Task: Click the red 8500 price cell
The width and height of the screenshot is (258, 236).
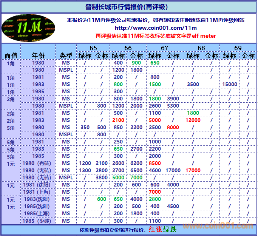Action: coord(155,163)
